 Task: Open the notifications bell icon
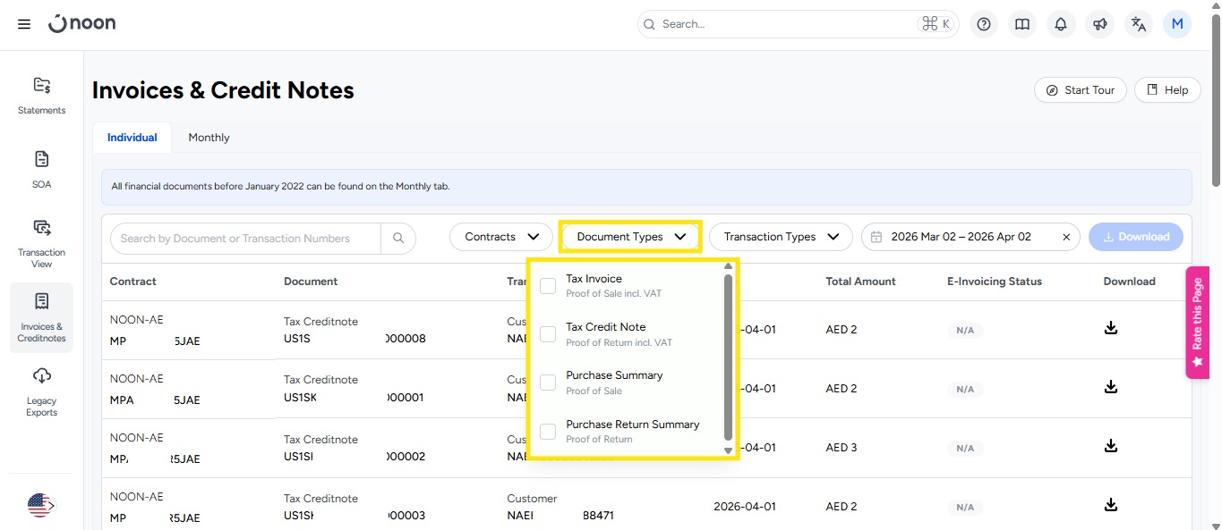[1061, 24]
